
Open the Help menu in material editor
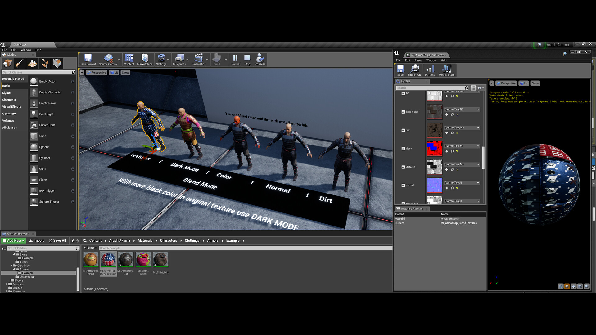[444, 60]
